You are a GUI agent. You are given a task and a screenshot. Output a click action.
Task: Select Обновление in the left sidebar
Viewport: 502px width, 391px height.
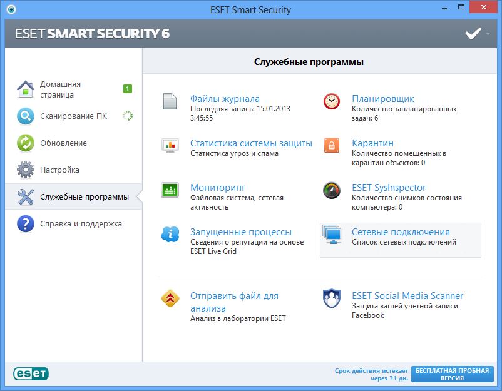63,143
